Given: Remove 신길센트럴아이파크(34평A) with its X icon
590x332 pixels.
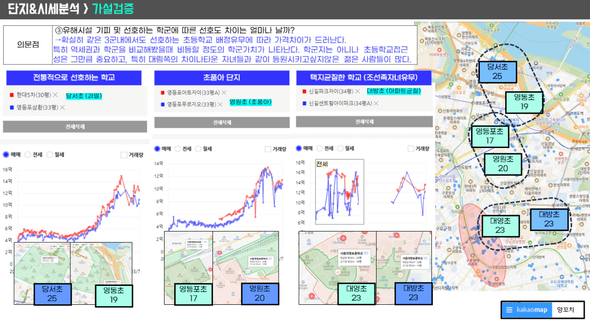Looking at the screenshot, I should click(377, 103).
